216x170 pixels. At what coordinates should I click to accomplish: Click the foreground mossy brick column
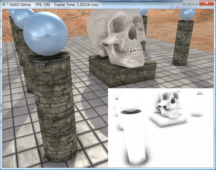coord(54,106)
